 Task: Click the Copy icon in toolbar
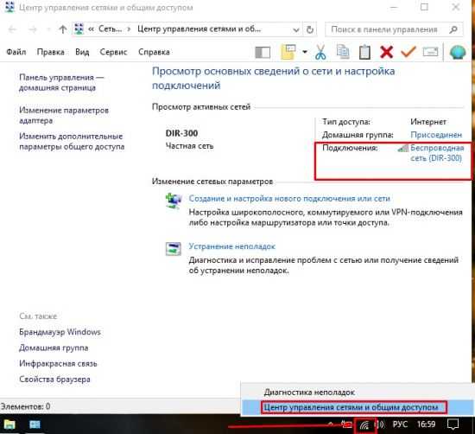click(343, 52)
